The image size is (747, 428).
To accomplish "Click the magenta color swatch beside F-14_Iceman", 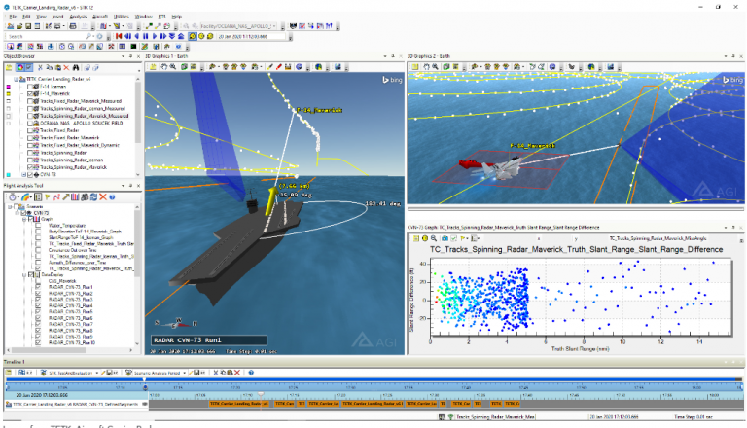I will pos(8,87).
